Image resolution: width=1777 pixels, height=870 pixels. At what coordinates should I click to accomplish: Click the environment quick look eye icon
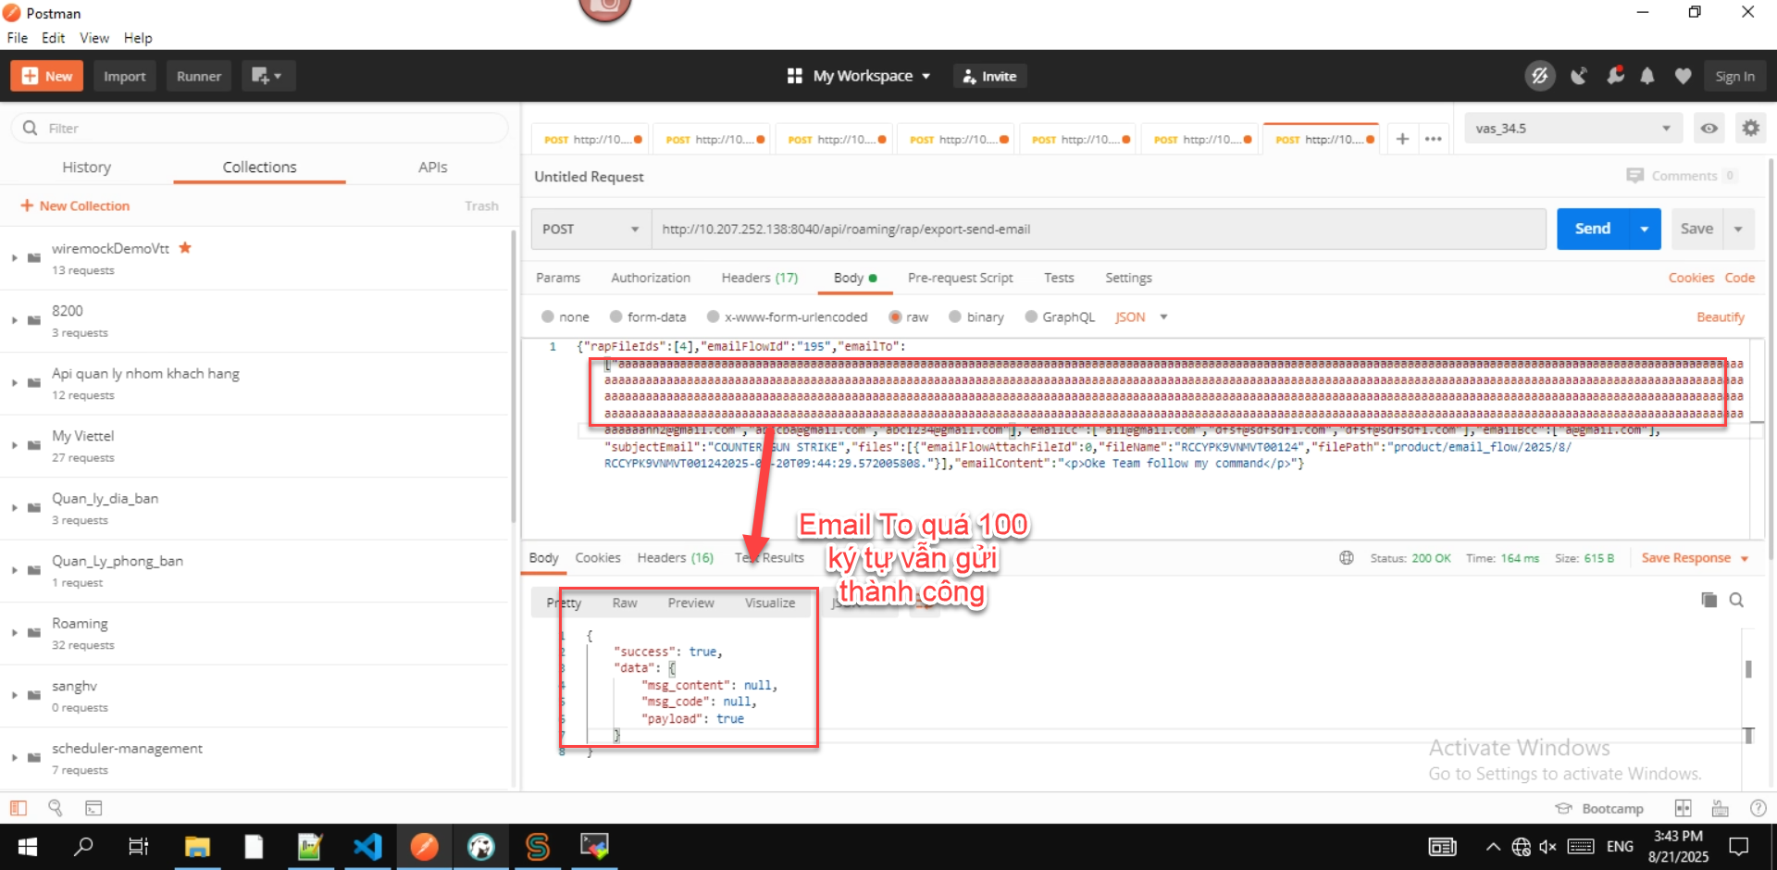(x=1709, y=129)
